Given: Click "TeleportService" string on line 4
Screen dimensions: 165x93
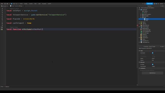Looking at the screenshot, I should pos(57,15).
